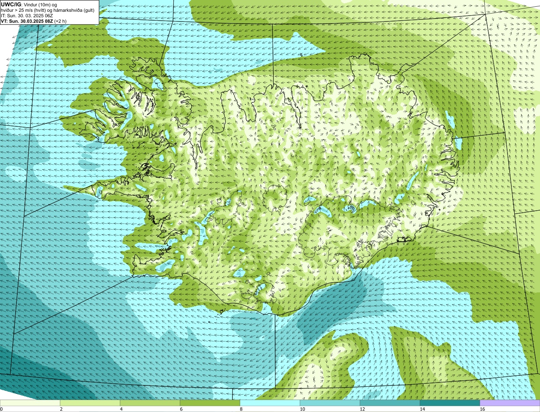Click the '16' label on the color scale
The image size is (540, 412).
(x=482, y=409)
